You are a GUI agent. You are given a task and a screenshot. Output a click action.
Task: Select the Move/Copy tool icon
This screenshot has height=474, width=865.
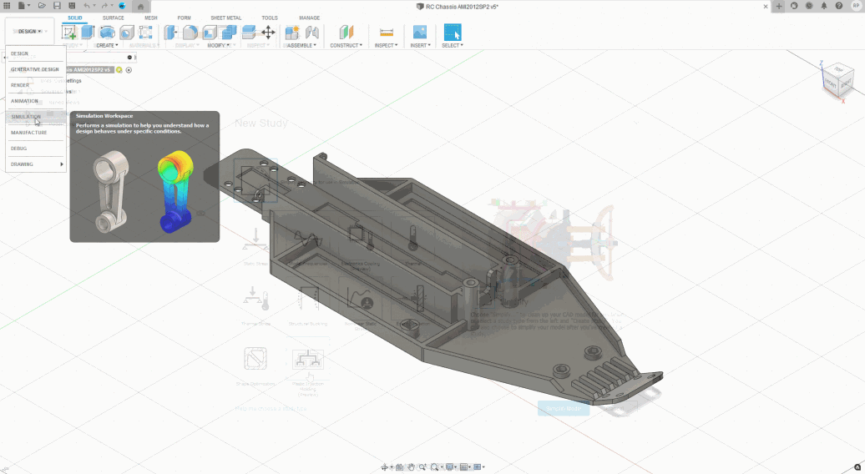coord(268,33)
